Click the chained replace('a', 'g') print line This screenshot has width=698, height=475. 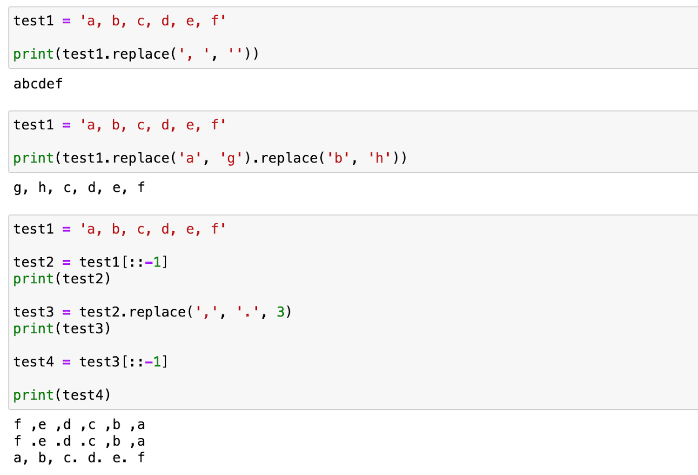click(x=210, y=158)
